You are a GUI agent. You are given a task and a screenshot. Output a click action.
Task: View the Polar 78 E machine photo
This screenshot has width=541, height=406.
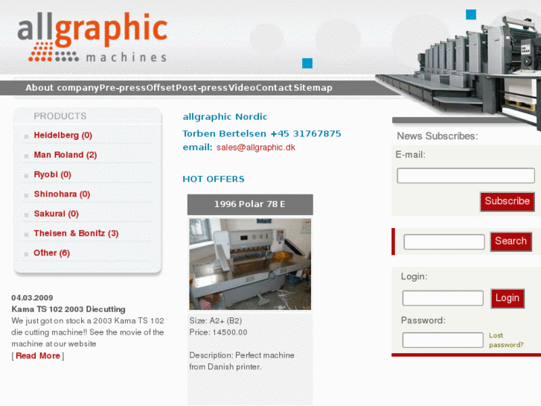point(250,264)
